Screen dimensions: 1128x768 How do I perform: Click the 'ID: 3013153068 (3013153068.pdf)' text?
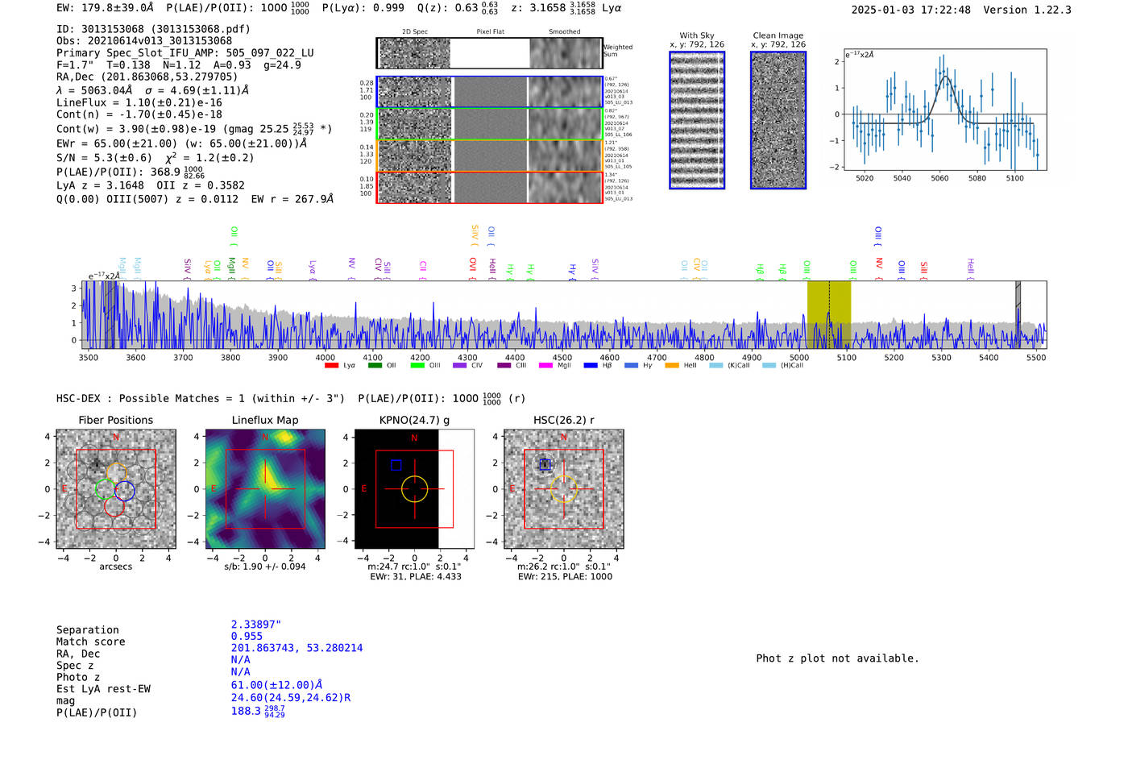point(153,29)
